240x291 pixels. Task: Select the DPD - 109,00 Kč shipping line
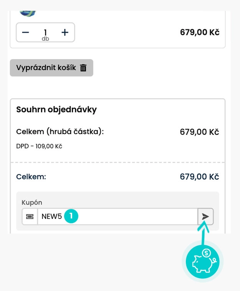coord(39,146)
